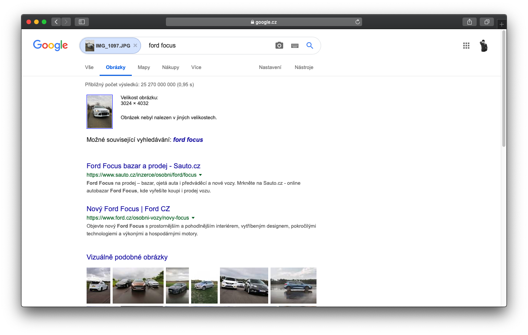Click the page's vertical scrollbar thumb
Image resolution: width=528 pixels, height=335 pixels.
[504, 89]
